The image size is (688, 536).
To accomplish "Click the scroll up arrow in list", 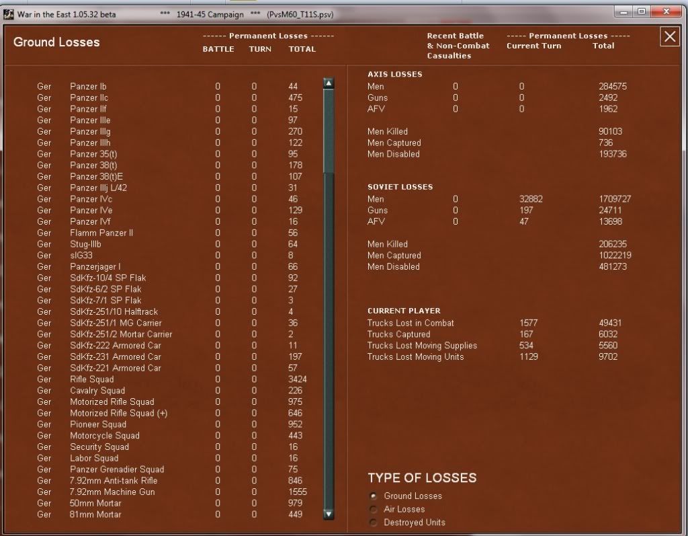I will coord(329,83).
